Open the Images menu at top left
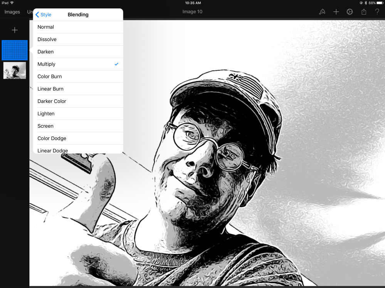The height and width of the screenshot is (288, 385). pyautogui.click(x=12, y=12)
